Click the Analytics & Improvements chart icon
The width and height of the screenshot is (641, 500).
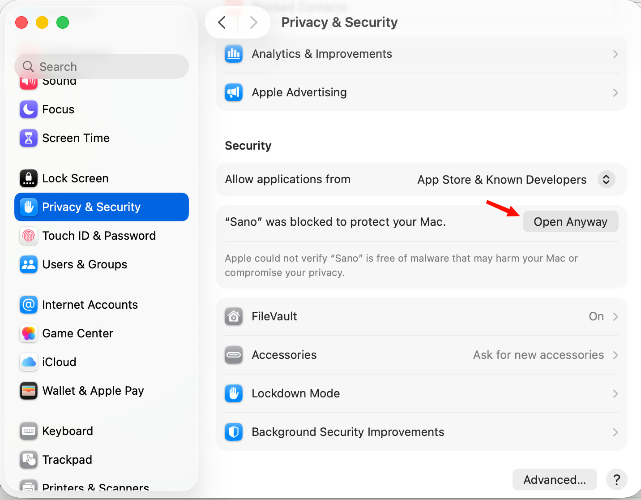click(234, 54)
